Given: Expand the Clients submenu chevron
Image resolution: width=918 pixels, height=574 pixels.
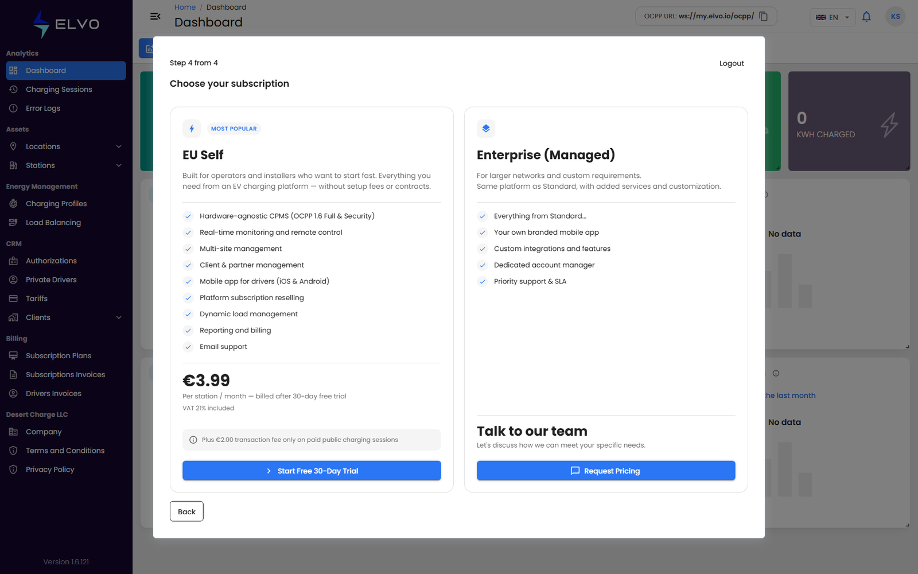Looking at the screenshot, I should [119, 317].
